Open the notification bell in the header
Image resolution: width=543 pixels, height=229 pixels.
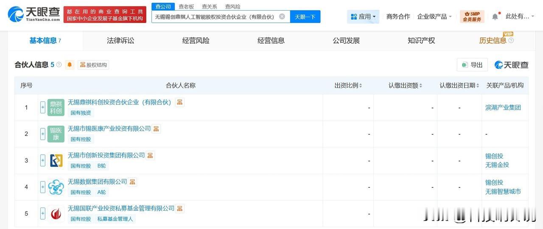click(495, 17)
